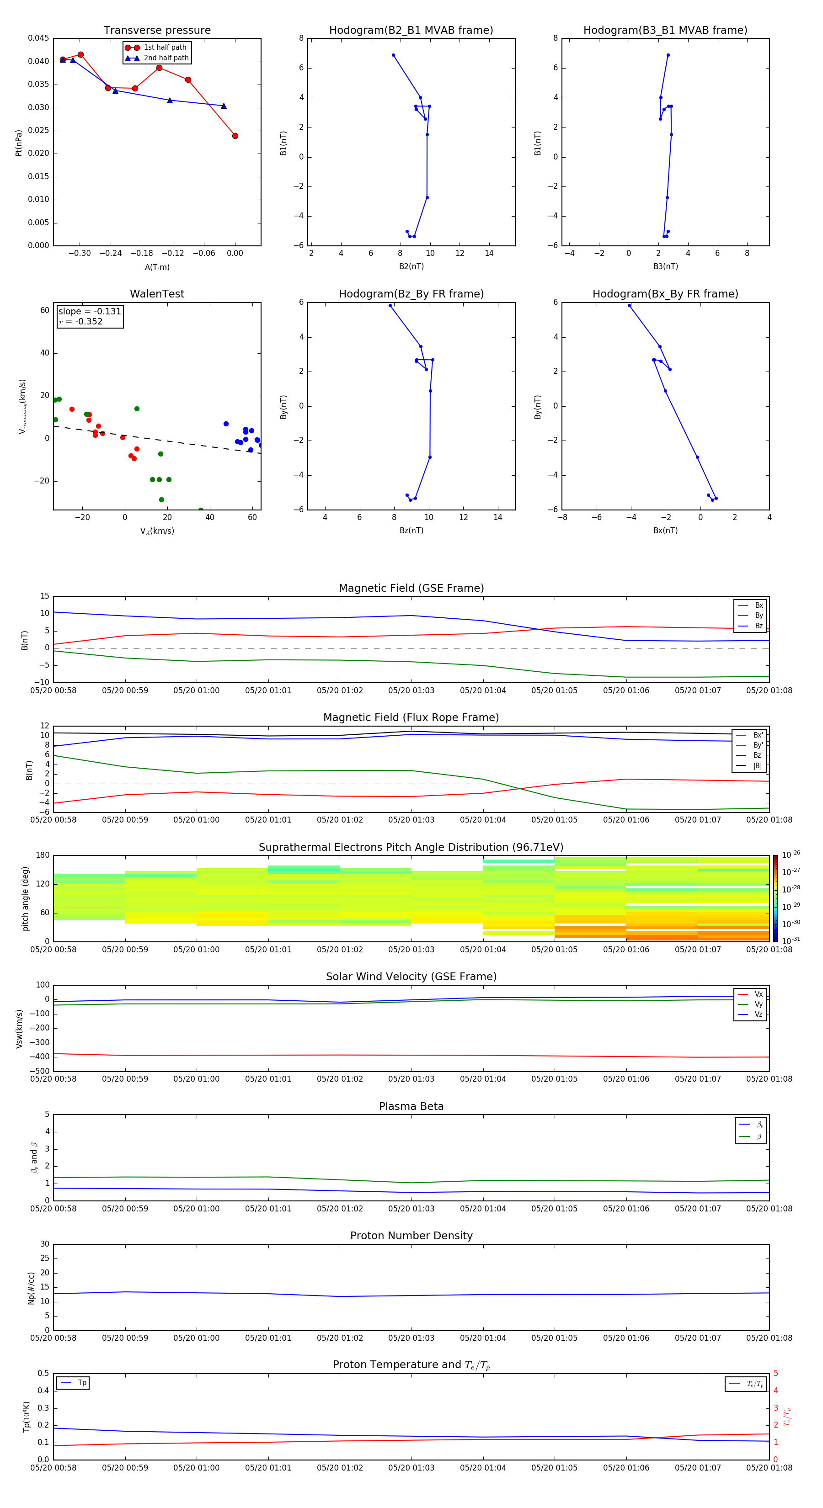Click "05/20 00:58" tick under GSE Magnetic Field

point(53,691)
